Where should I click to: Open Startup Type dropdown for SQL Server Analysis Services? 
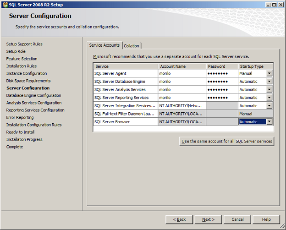tap(269, 89)
